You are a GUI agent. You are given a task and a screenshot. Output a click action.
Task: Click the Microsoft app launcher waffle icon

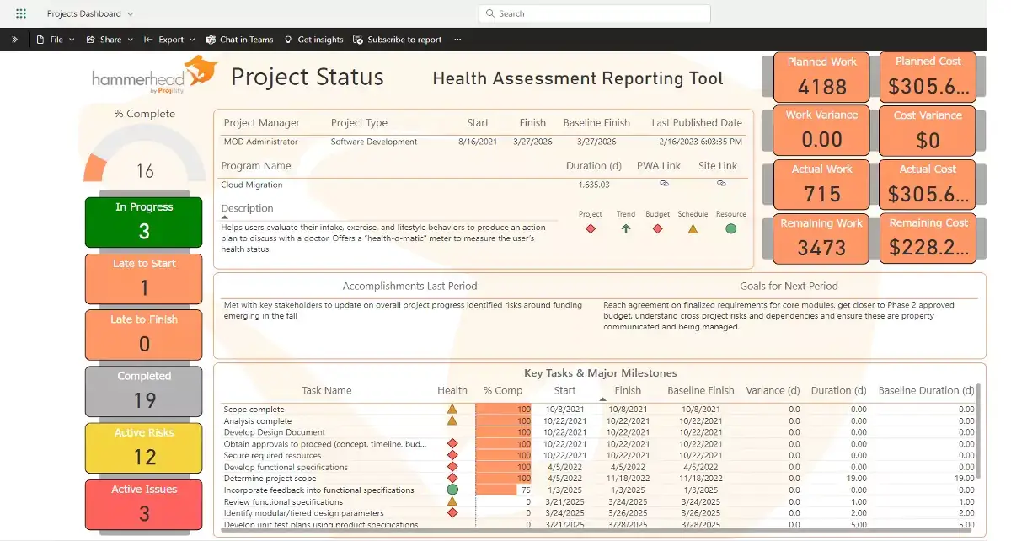[20, 13]
